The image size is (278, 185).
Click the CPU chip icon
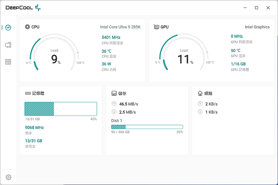[x=27, y=27]
